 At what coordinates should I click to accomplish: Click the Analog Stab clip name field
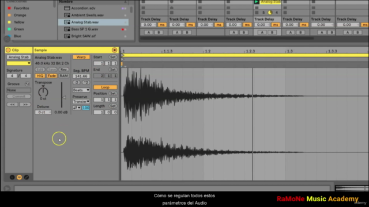pos(18,57)
